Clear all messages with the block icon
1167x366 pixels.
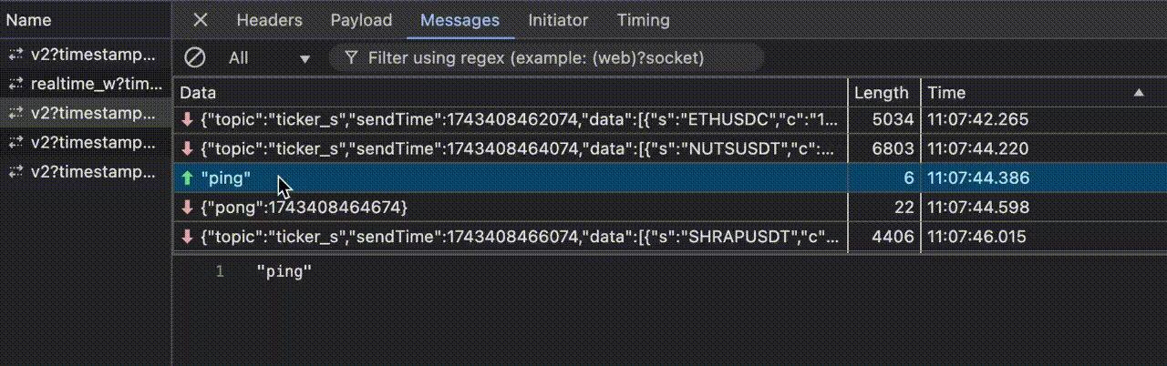(x=195, y=58)
